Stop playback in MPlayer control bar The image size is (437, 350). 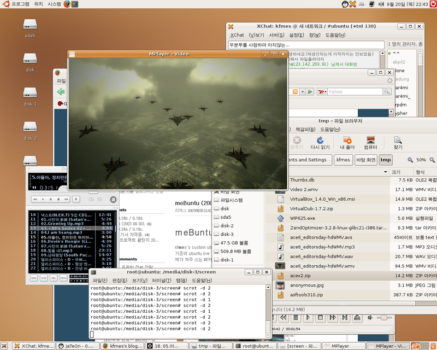(x=320, y=317)
